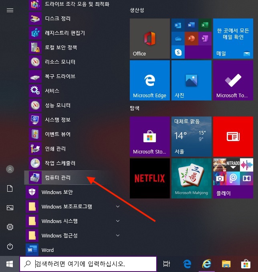258x272 pixels.
Task: Open Local Security Policy (로컬 보안 정책)
Action: 73,47
